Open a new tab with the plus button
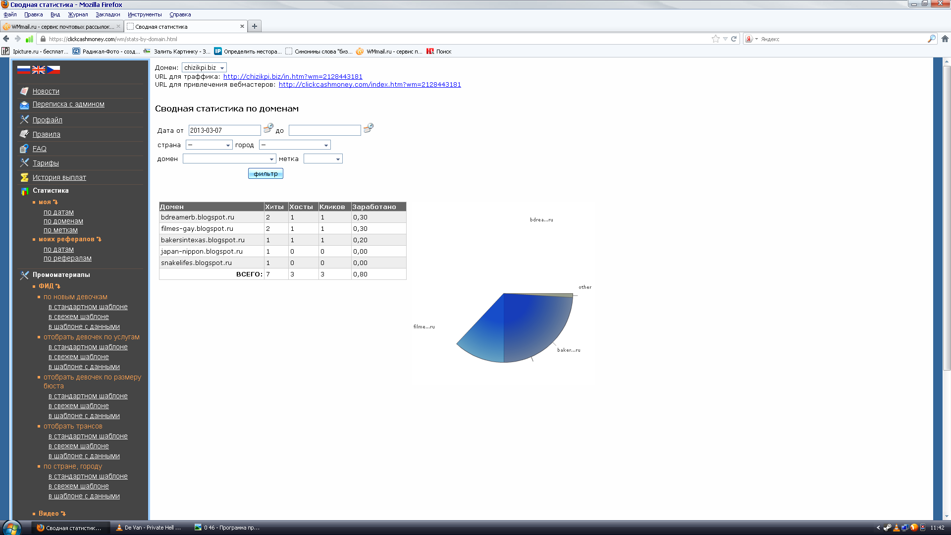This screenshot has width=951, height=535. tap(255, 26)
